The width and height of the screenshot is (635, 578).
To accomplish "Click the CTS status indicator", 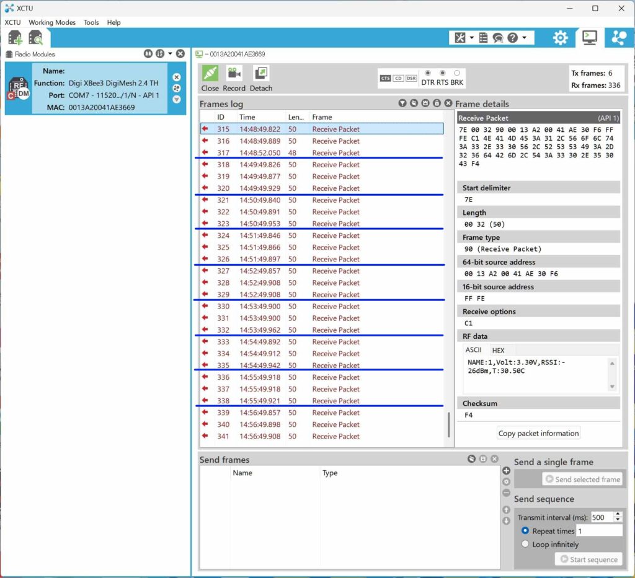I will click(x=385, y=79).
